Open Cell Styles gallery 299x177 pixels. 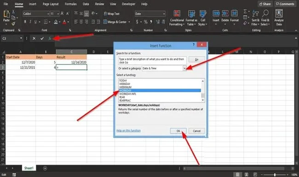click(x=203, y=18)
